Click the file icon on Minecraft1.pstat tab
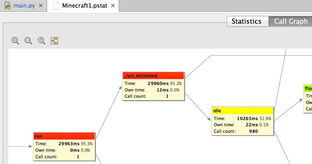The height and width of the screenshot is (164, 312). [57, 5]
